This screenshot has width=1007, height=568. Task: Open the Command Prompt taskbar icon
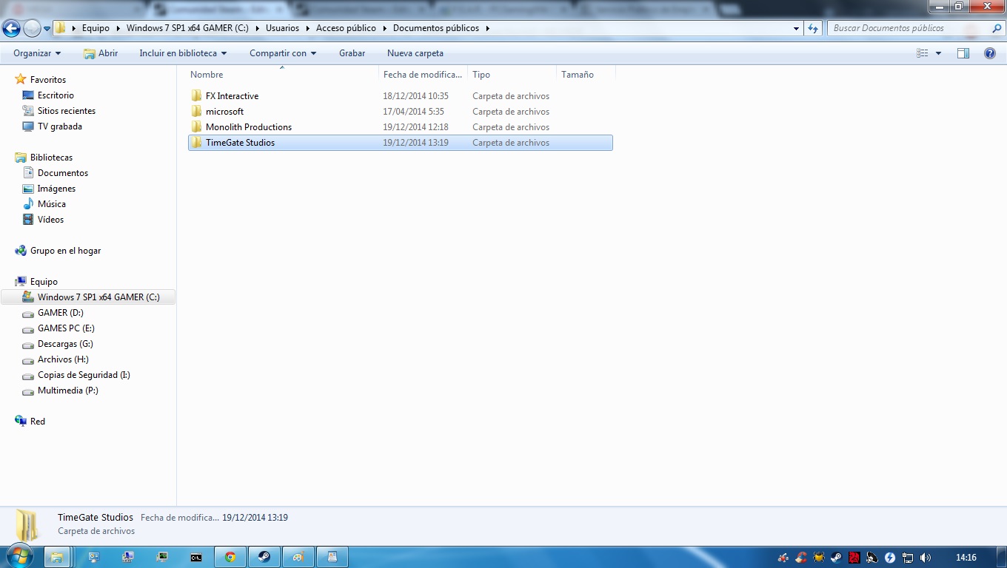(196, 557)
